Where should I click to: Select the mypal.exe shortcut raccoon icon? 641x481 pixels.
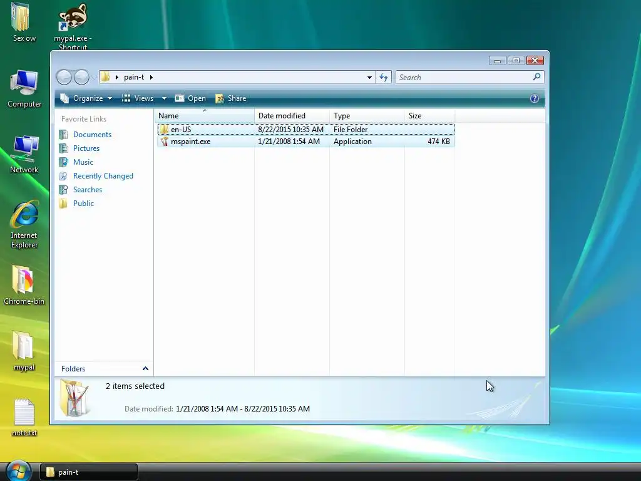tap(73, 17)
